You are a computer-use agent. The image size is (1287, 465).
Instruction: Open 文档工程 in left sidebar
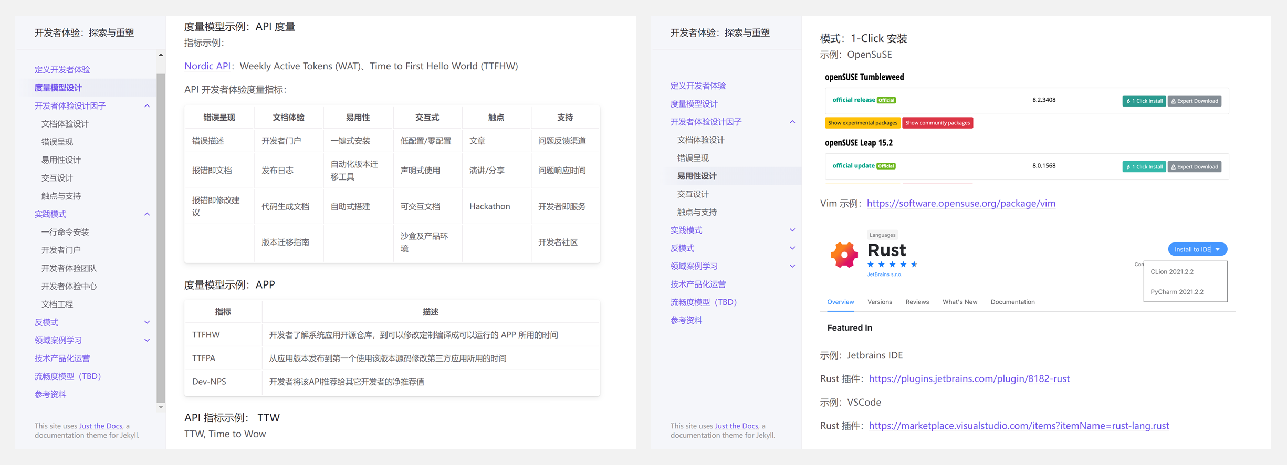57,304
